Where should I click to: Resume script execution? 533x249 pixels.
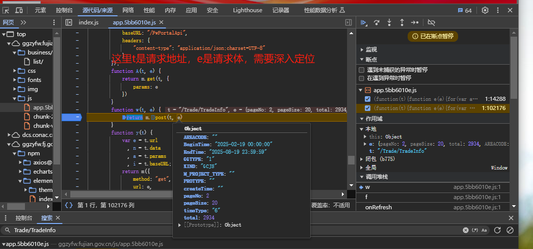[364, 22]
